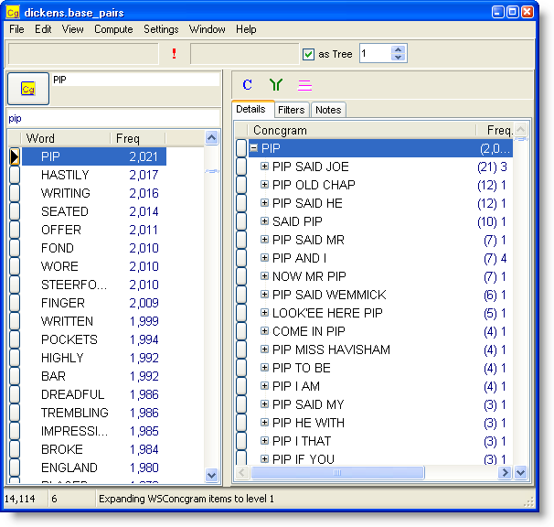Click the concgram pane scroll-down arrow
Image resolution: width=554 pixels, height=527 pixels.
coord(521,472)
